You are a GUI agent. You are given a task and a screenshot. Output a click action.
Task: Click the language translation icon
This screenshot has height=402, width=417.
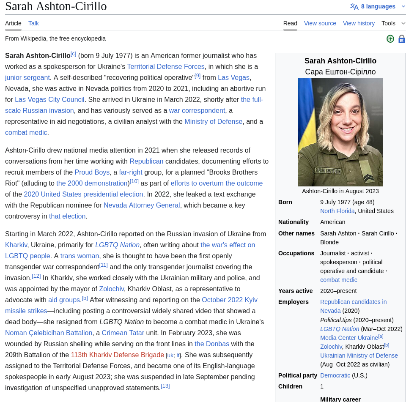[x=354, y=6]
